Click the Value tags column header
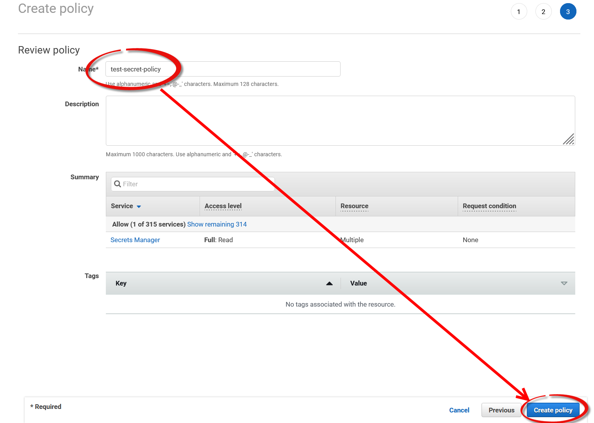 pyautogui.click(x=358, y=283)
